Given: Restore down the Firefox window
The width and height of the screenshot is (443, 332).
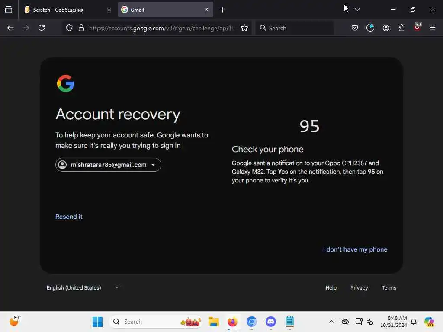Looking at the screenshot, I should click(413, 10).
